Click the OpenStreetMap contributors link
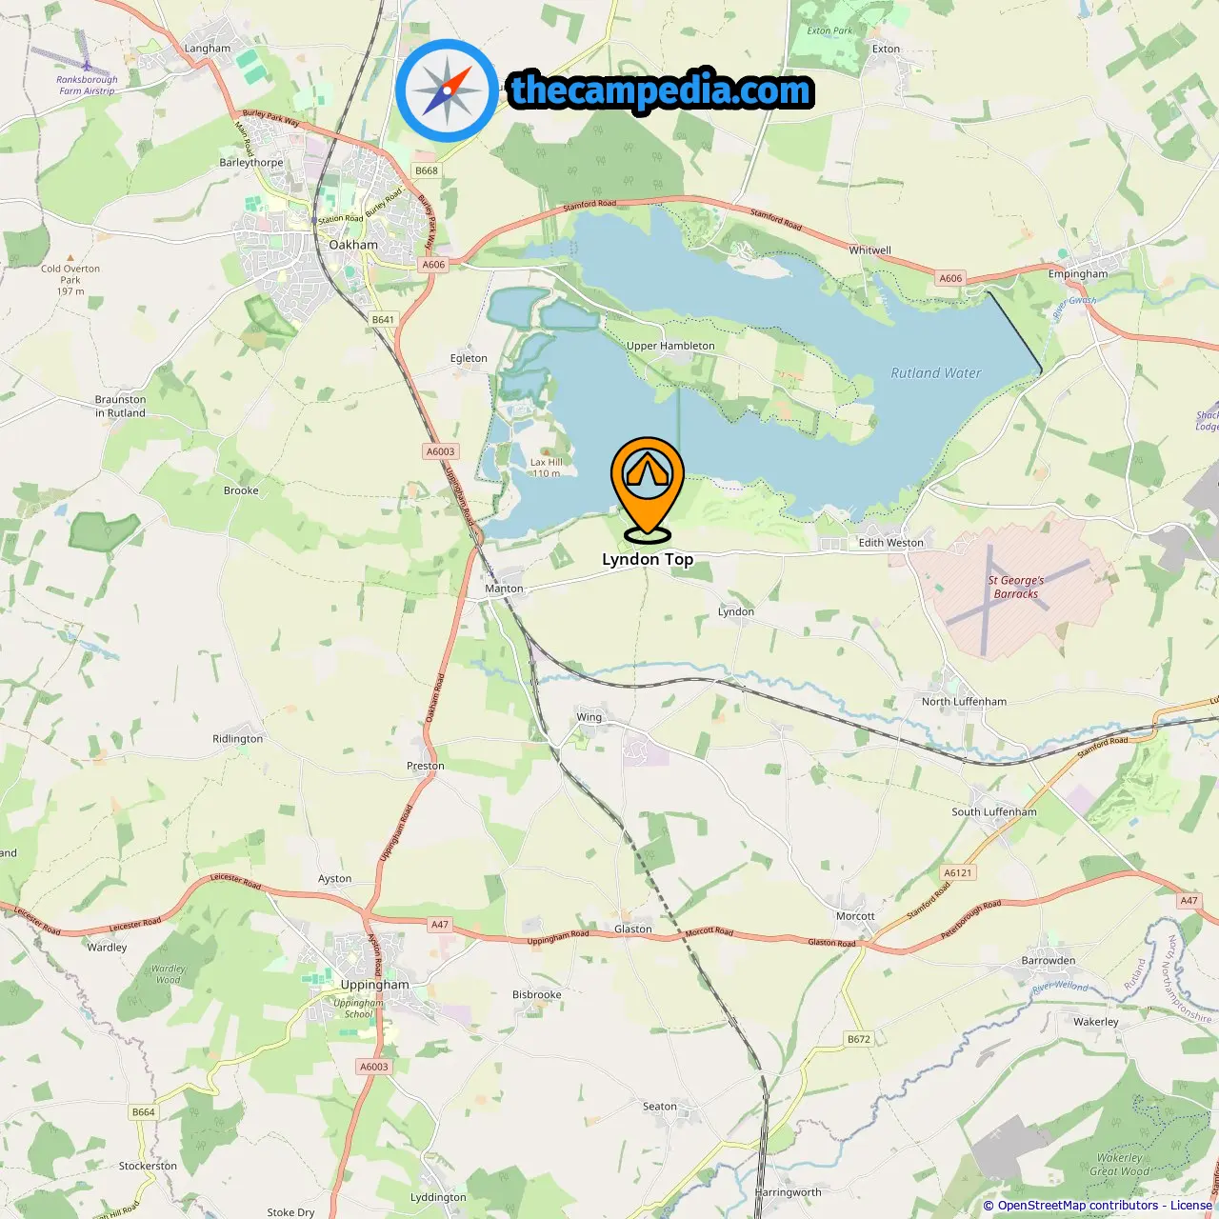 coord(1080,1206)
